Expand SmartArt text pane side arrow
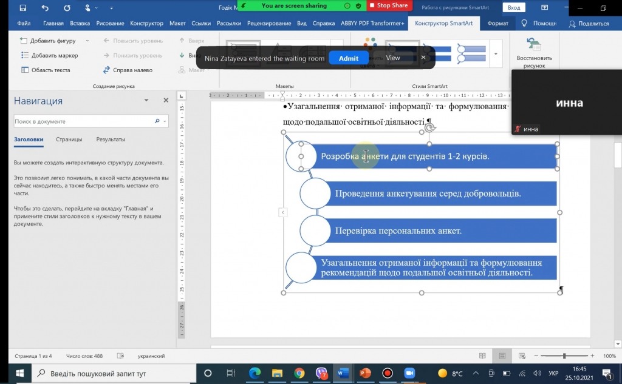622x384 pixels. click(282, 212)
